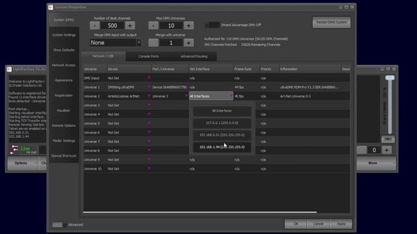
Task: Open Universe 10 device dropdown arrow
Action: 149,168
